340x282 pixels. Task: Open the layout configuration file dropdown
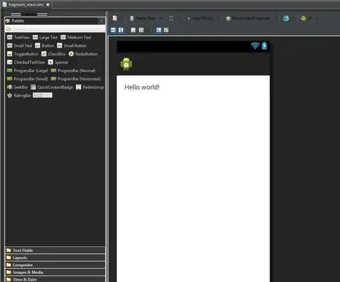click(117, 18)
